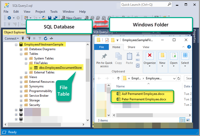Collapse the Explorer ribbon chevron
The height and width of the screenshot is (136, 200).
(x=183, y=47)
